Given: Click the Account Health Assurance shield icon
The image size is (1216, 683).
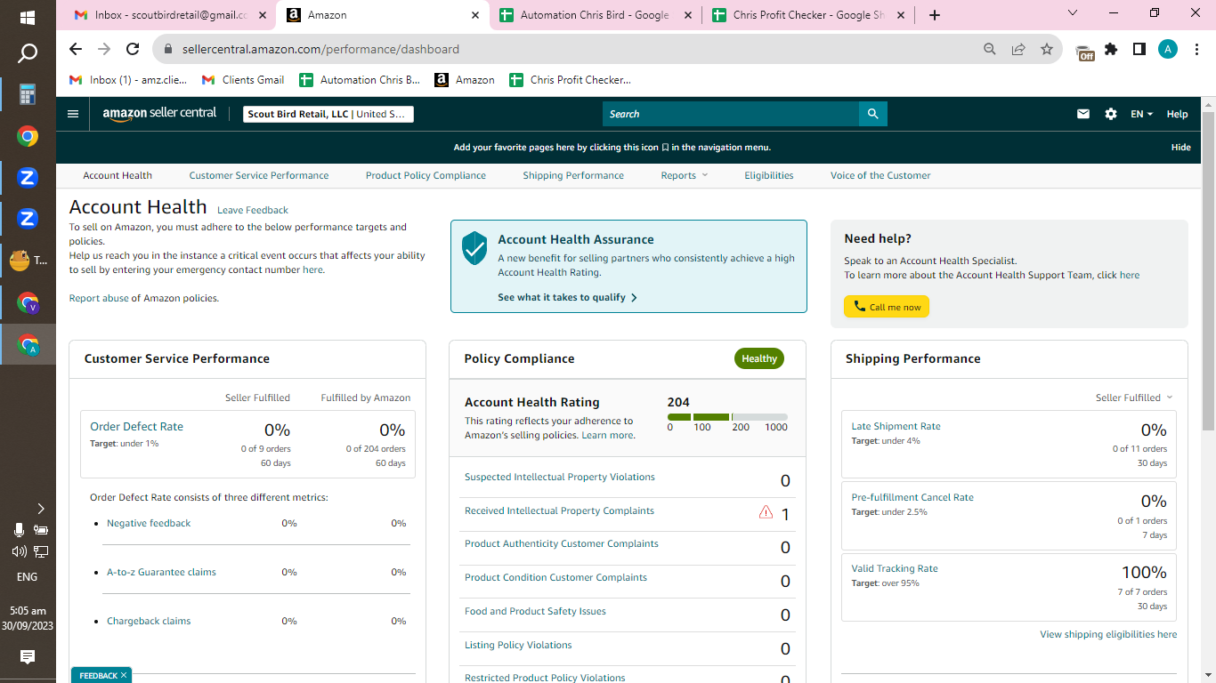Looking at the screenshot, I should coord(474,248).
